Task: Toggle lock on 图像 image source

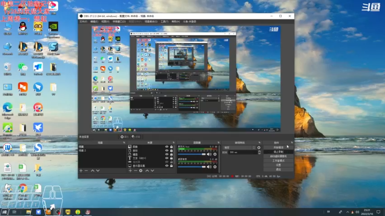Action: click(171, 147)
